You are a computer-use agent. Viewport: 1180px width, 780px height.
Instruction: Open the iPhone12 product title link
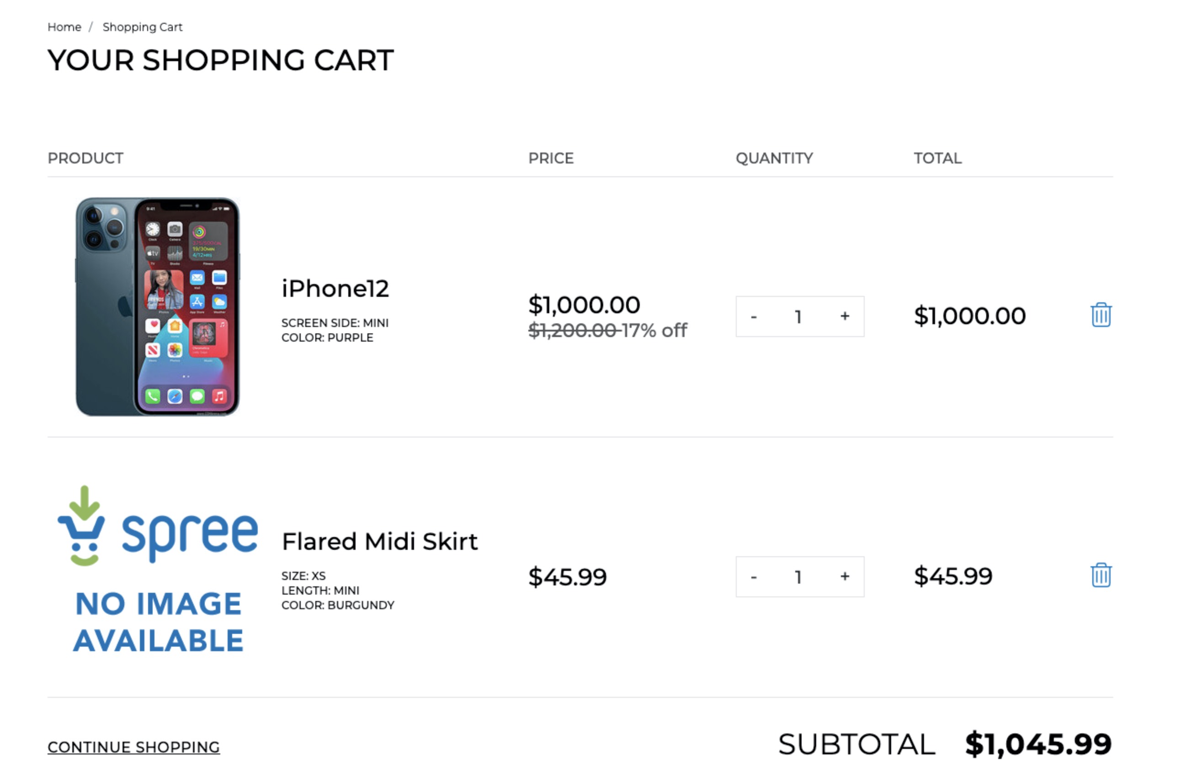click(335, 289)
